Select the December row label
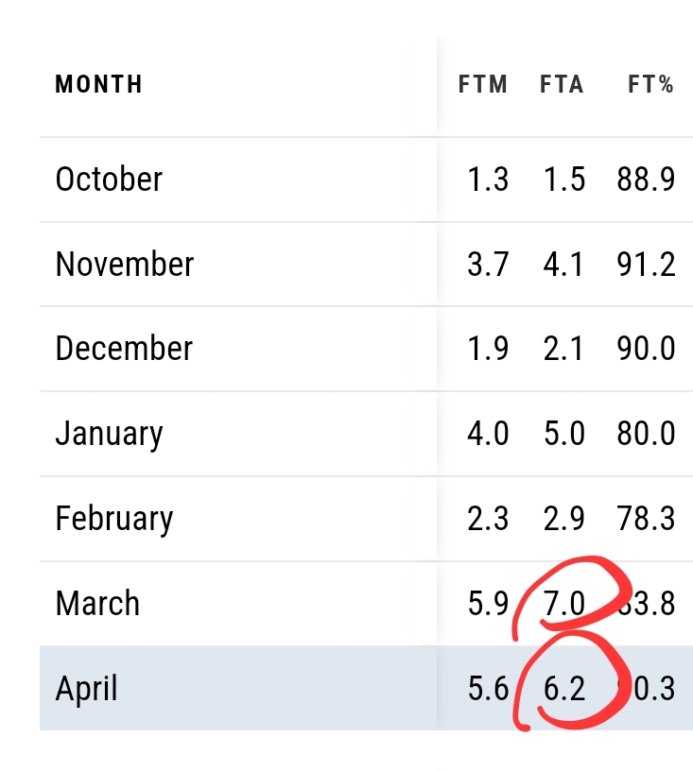The image size is (693, 772). coord(124,349)
